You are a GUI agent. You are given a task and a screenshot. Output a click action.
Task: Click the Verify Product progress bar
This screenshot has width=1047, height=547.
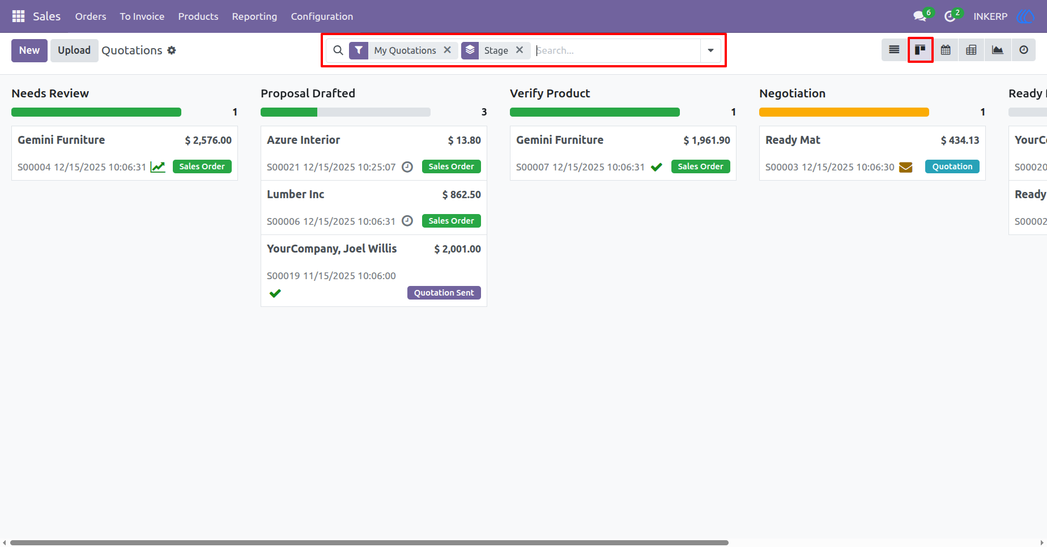595,112
